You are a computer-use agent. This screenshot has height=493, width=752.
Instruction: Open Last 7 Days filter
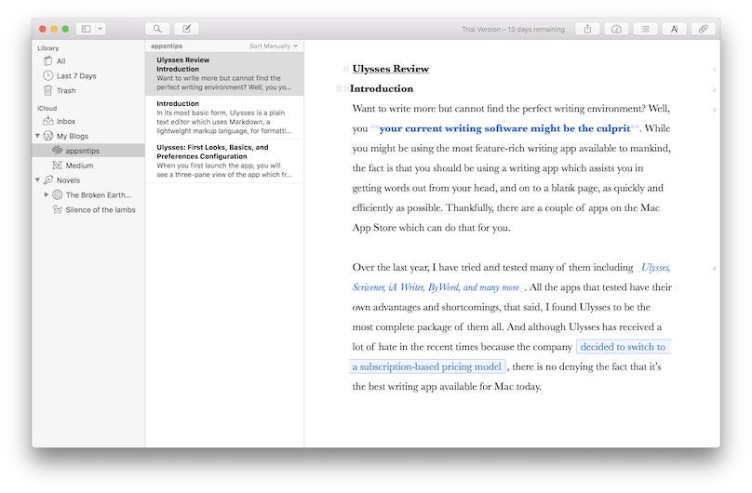tap(76, 76)
